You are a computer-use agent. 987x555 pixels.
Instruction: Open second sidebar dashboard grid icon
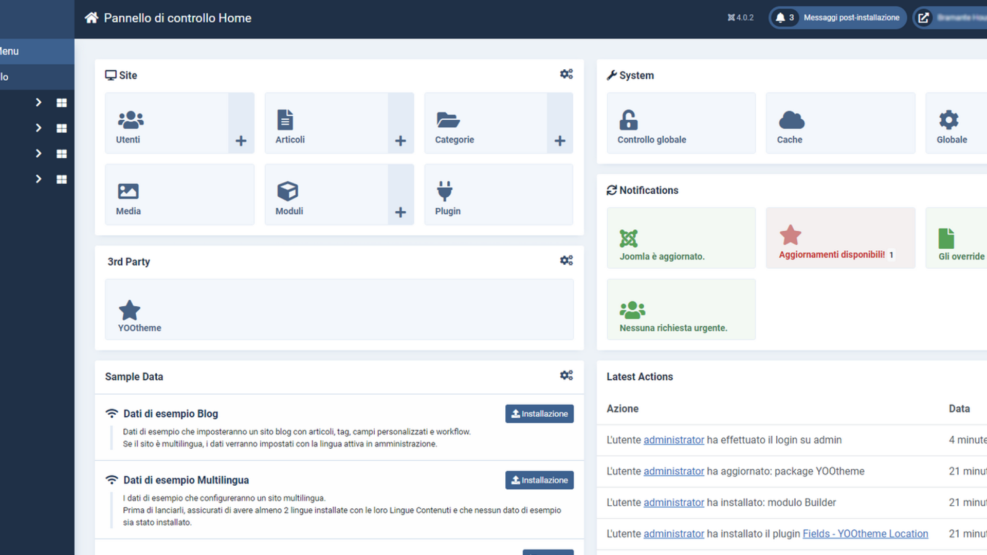tap(62, 128)
